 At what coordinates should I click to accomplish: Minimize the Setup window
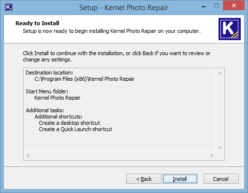click(204, 6)
